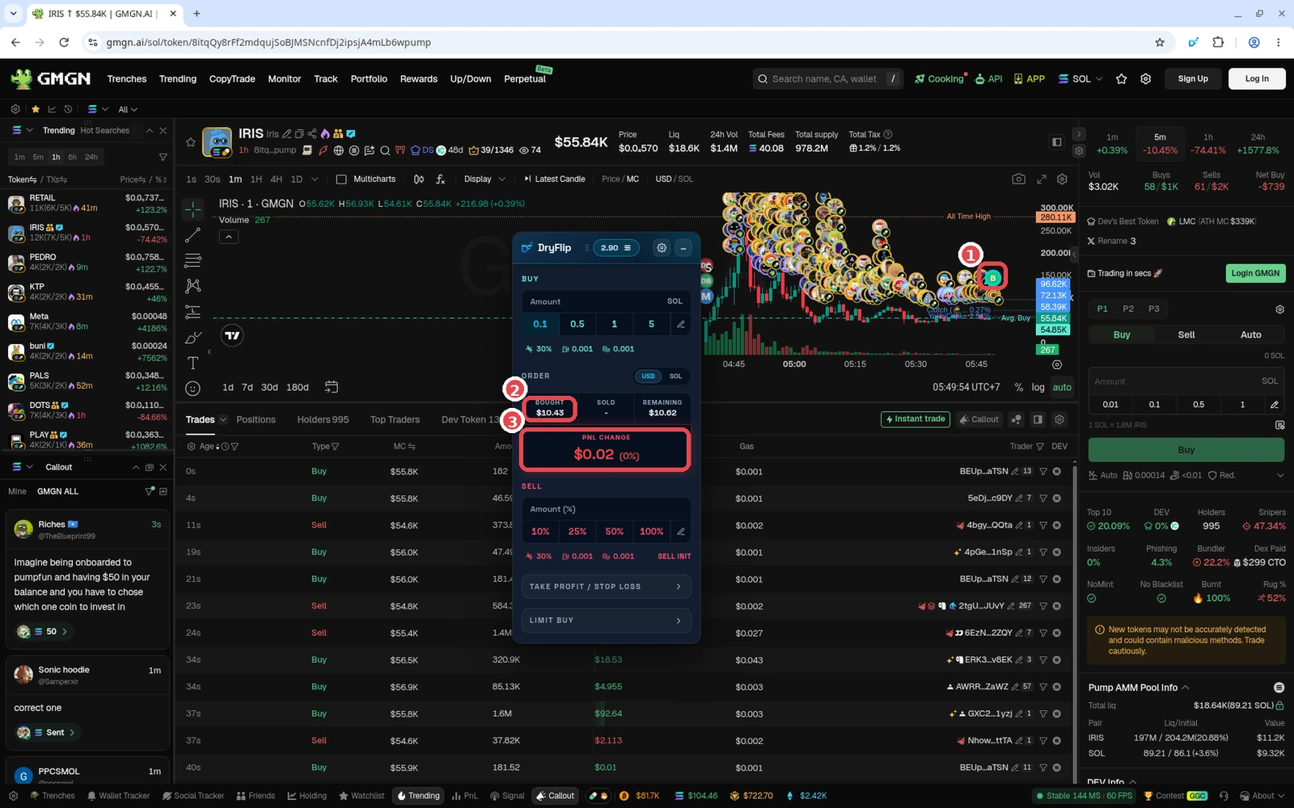This screenshot has height=808, width=1294.
Task: Open the Holders 995 tab
Action: click(x=323, y=420)
